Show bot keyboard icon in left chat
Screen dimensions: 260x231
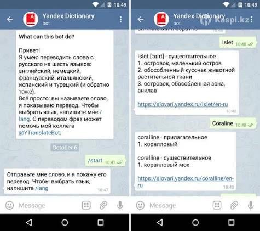click(86, 205)
